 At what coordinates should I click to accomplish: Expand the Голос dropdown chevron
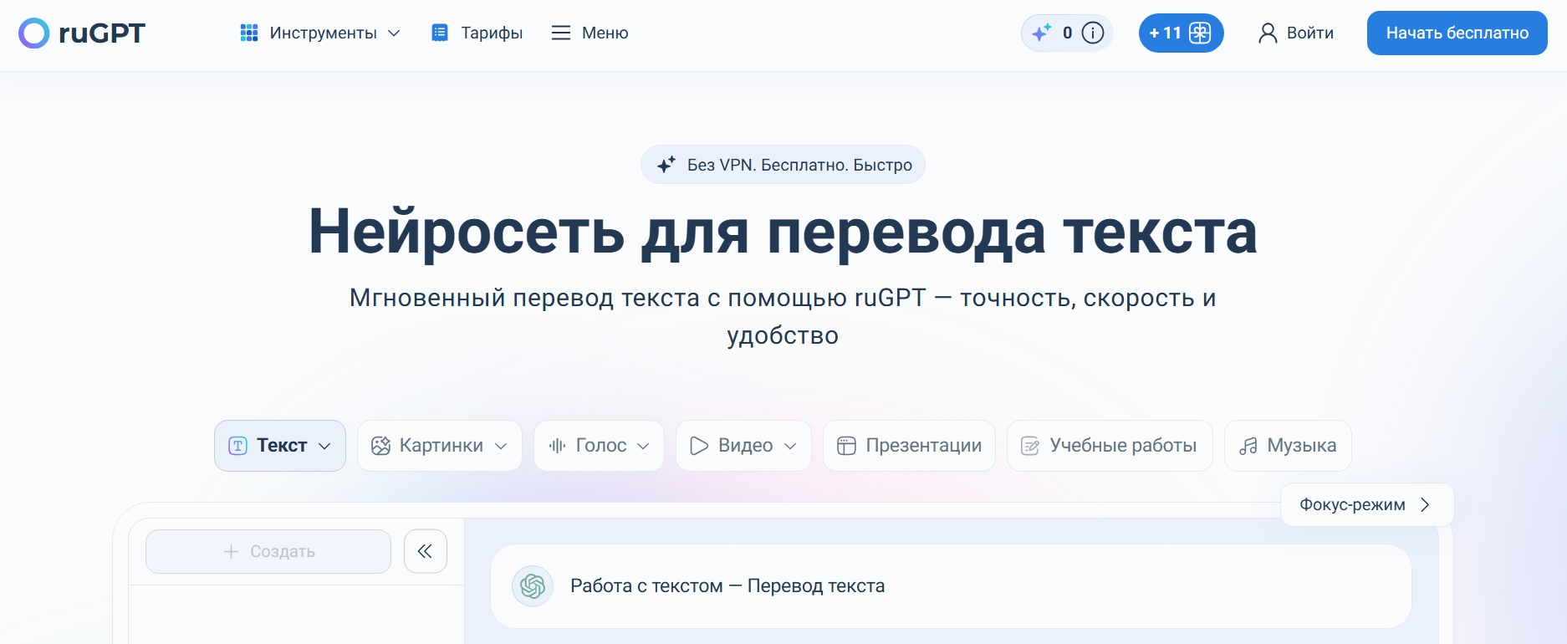643,446
